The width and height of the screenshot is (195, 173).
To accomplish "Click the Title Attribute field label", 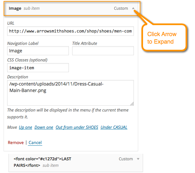I will click(84, 43).
